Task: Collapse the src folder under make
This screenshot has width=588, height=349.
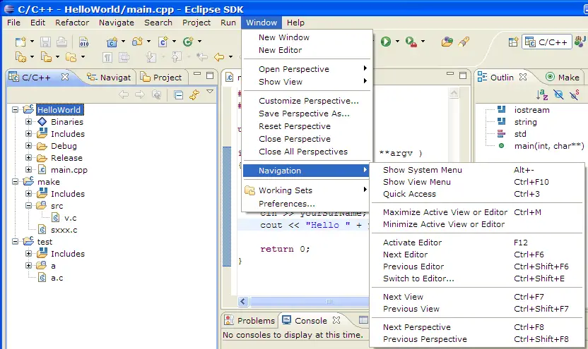Action: point(29,206)
